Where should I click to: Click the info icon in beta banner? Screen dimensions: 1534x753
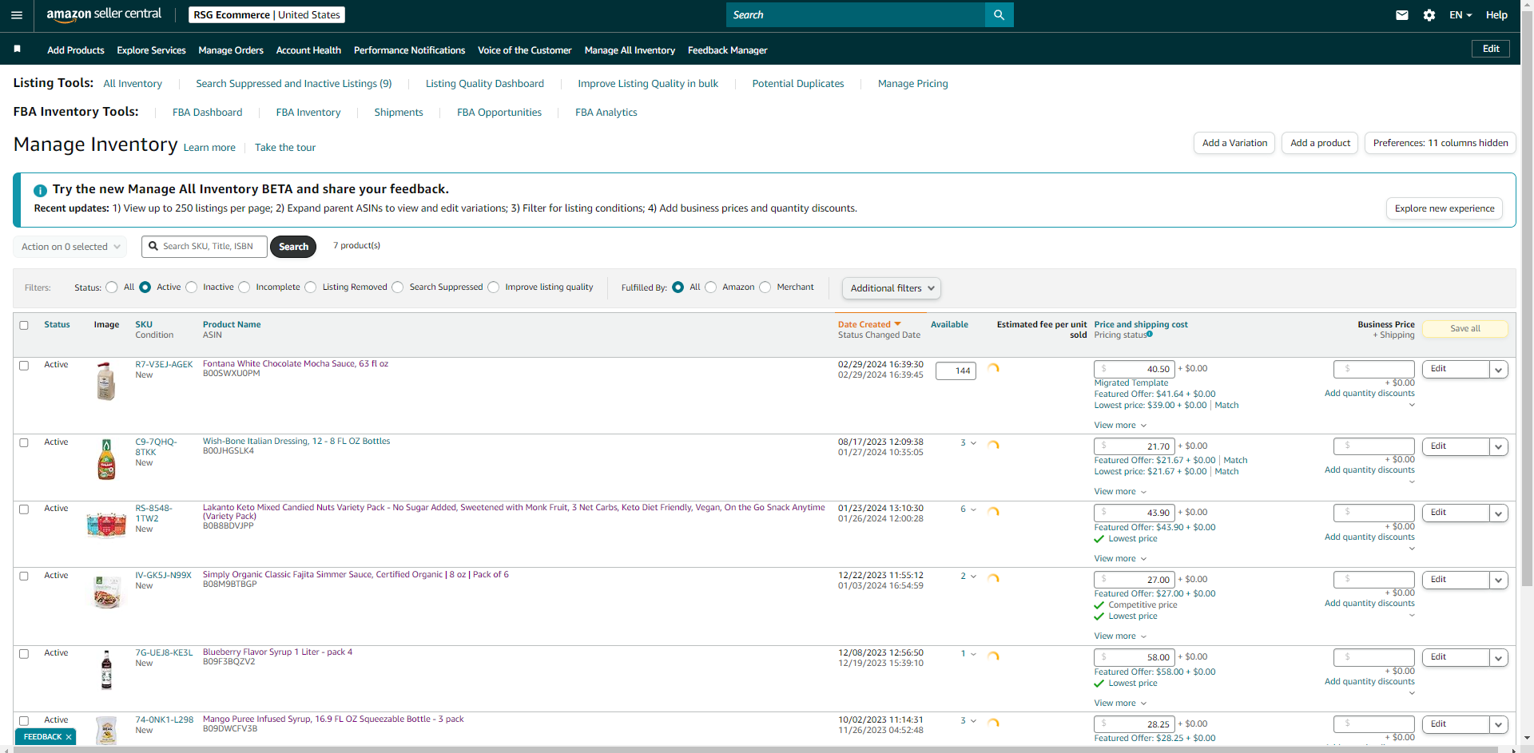click(40, 190)
